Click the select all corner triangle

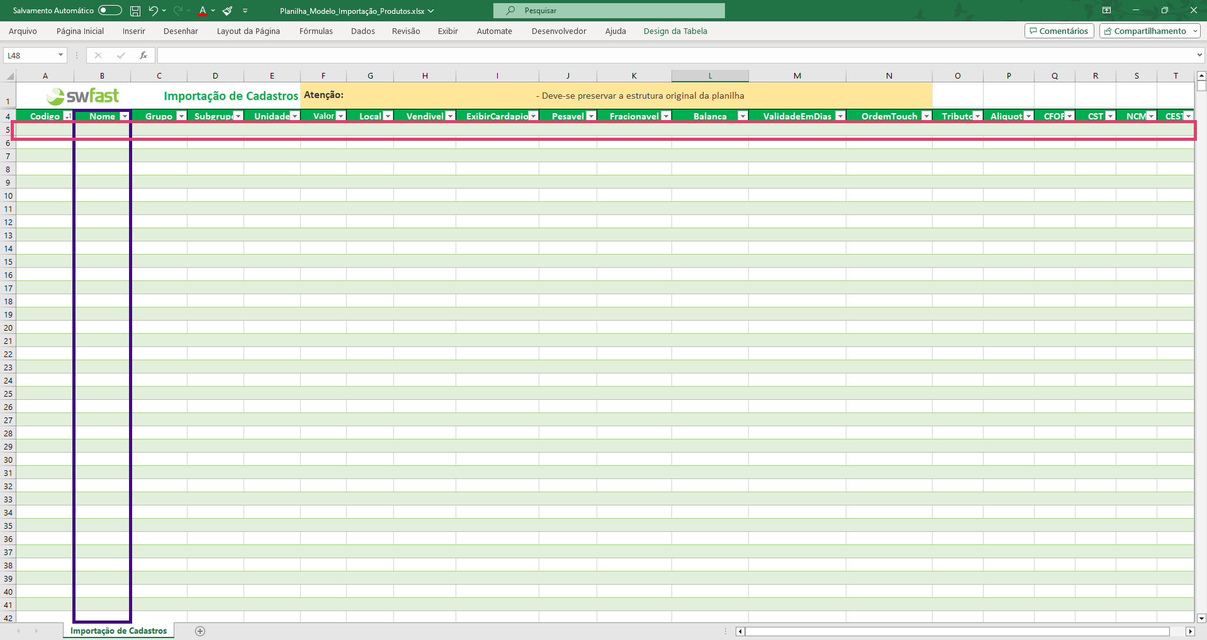click(x=10, y=76)
